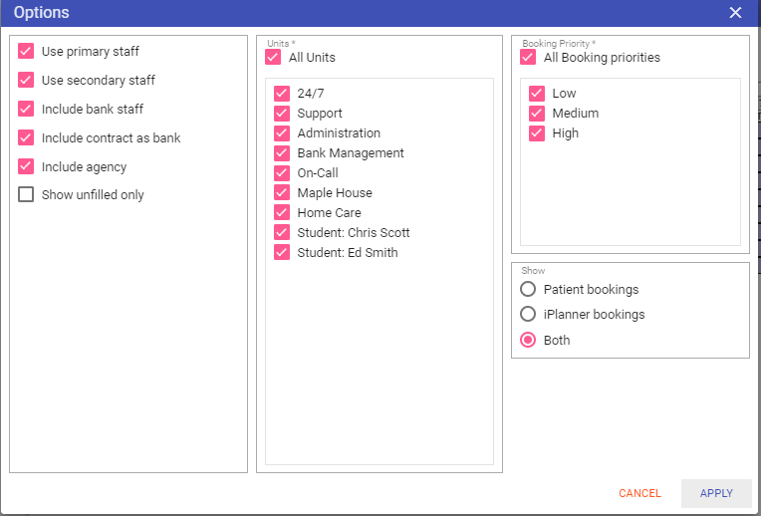Uncheck Low booking priority
The width and height of the screenshot is (761, 516).
[x=537, y=94]
